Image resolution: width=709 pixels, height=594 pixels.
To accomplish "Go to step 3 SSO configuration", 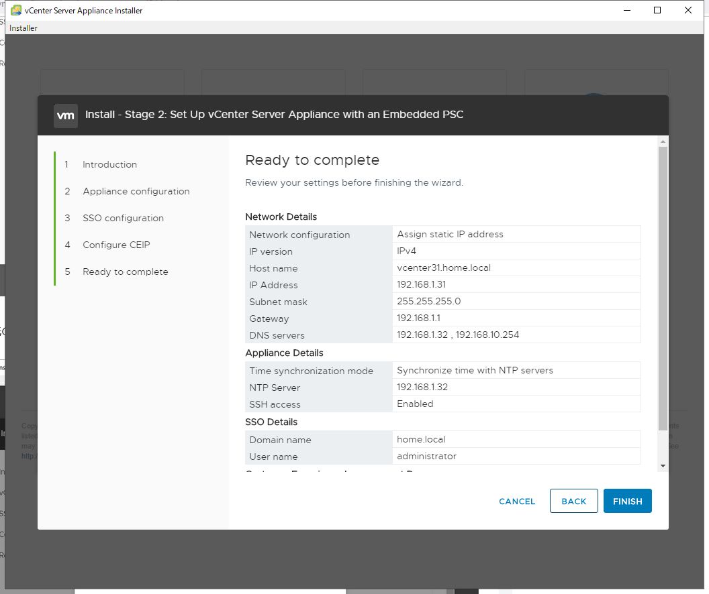I will pyautogui.click(x=123, y=218).
